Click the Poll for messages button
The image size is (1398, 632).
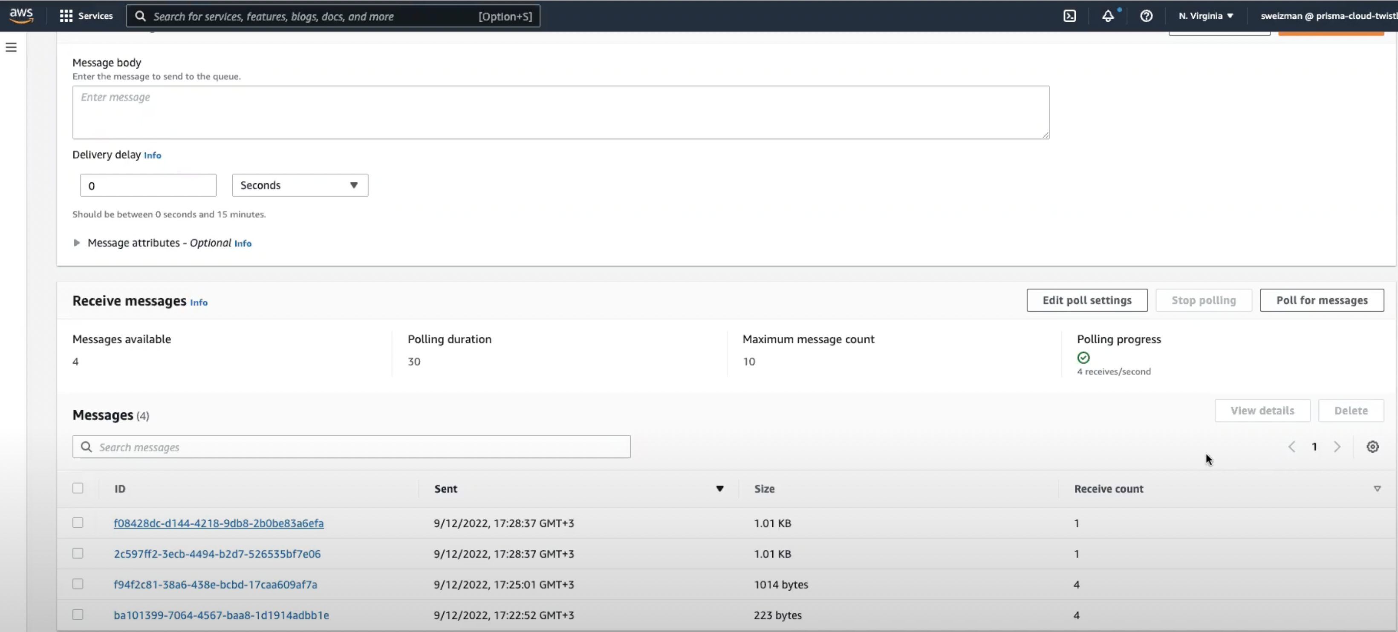point(1321,300)
